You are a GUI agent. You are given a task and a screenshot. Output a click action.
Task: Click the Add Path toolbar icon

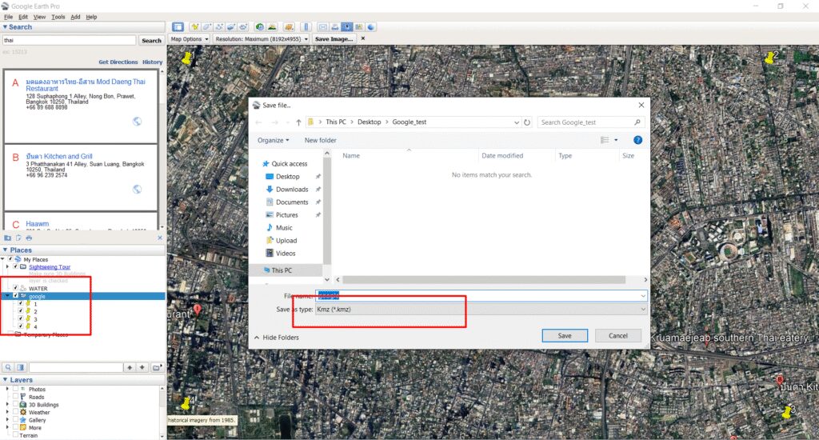[219, 26]
